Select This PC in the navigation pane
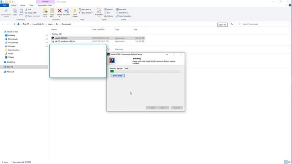Image resolution: width=292 pixels, height=164 pixels. tap(10, 67)
